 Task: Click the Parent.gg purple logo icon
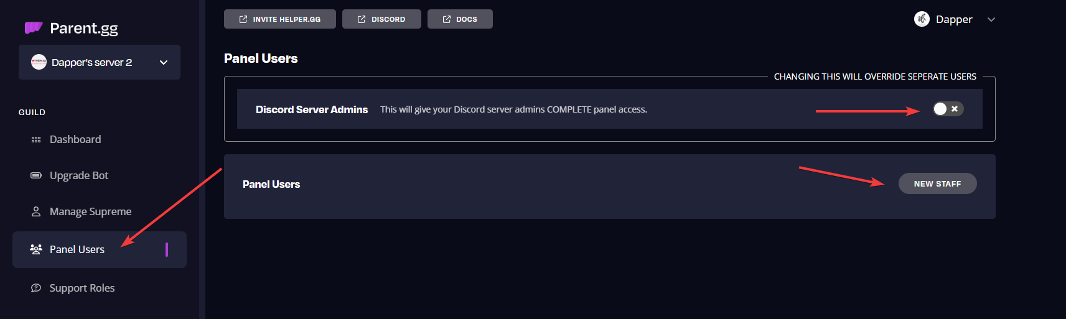click(x=34, y=27)
